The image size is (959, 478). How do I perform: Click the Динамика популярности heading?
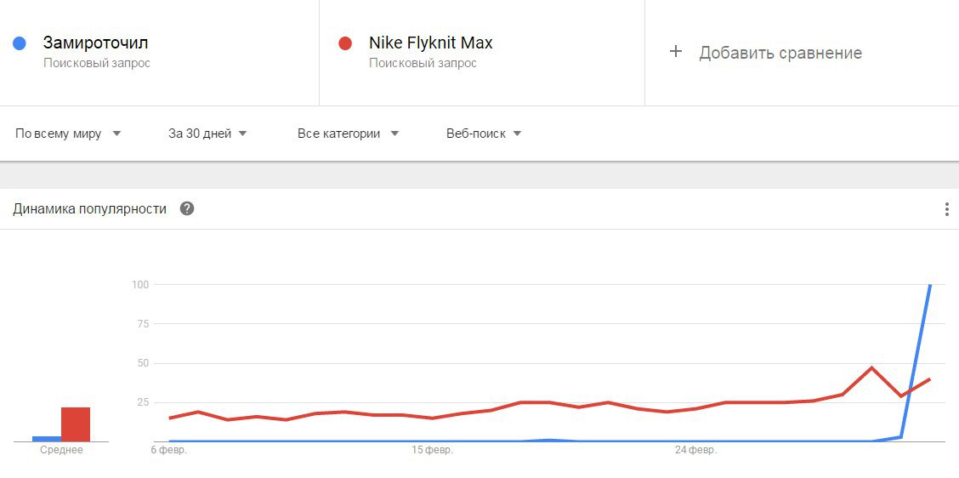[90, 208]
